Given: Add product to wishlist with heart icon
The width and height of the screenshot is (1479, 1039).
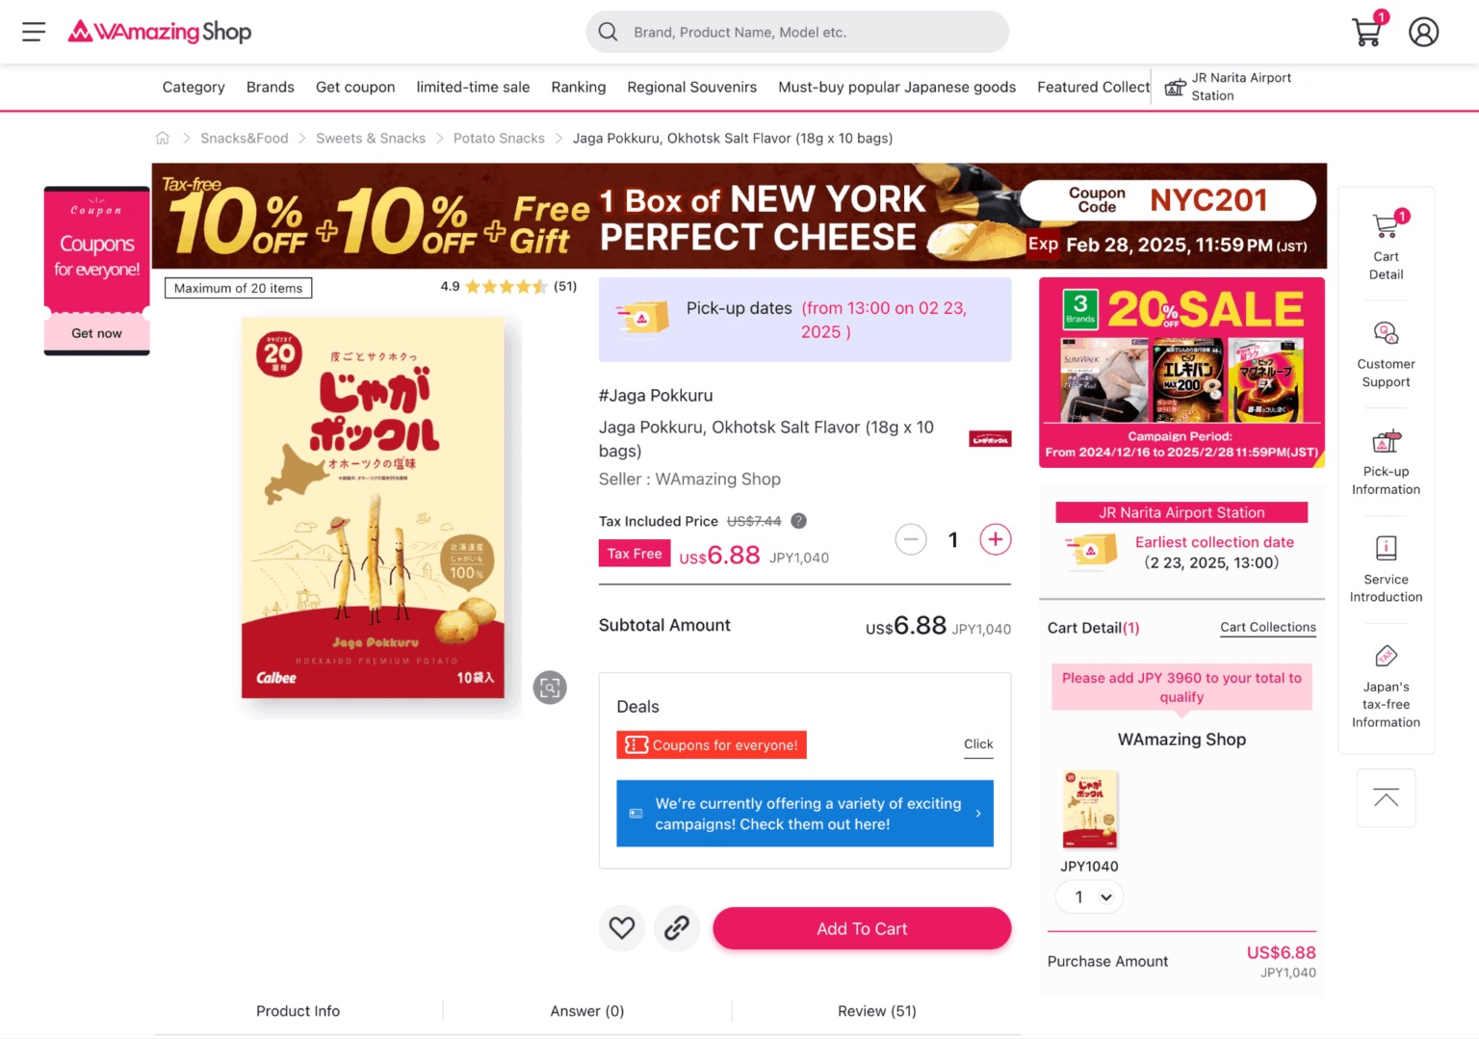Looking at the screenshot, I should coord(622,928).
